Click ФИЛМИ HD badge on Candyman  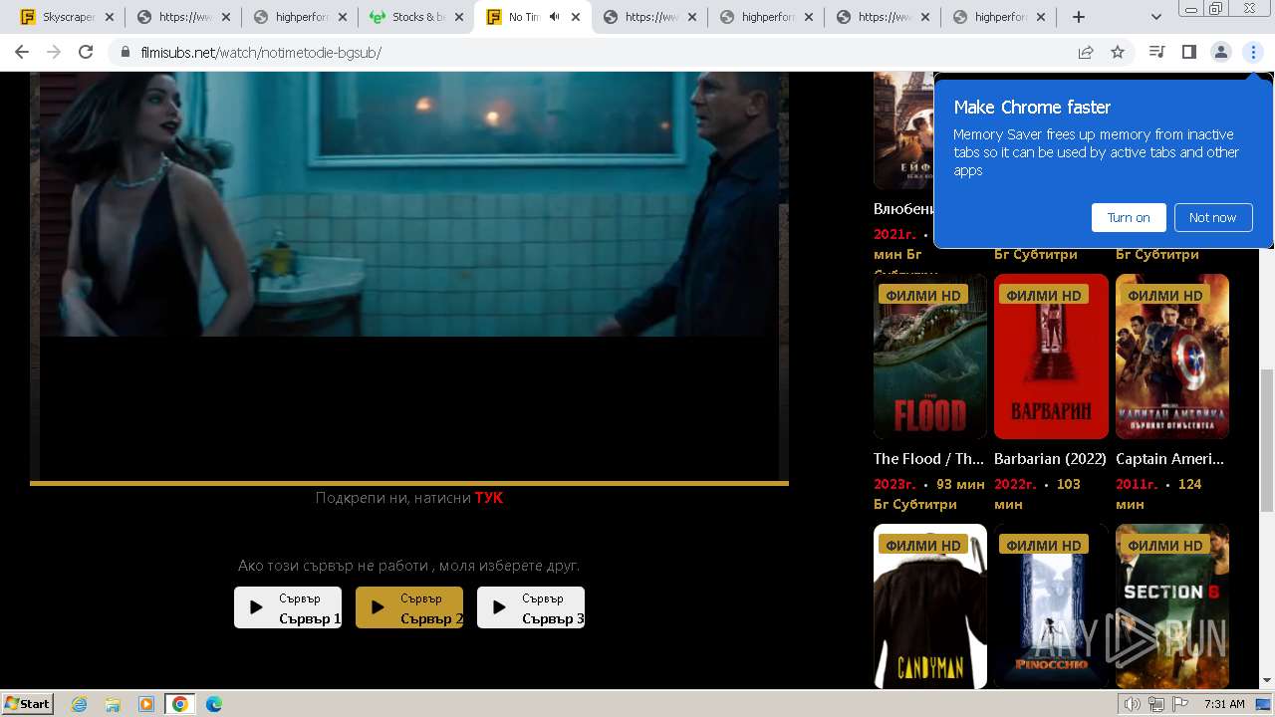(923, 545)
